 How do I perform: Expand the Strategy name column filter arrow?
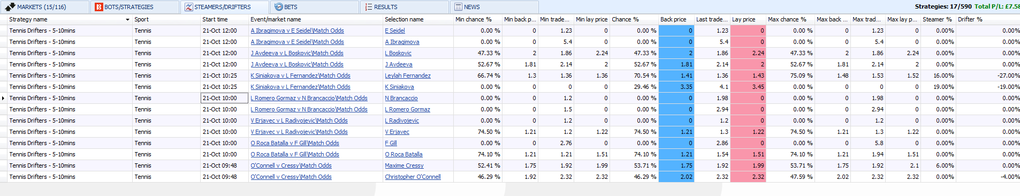(x=127, y=19)
